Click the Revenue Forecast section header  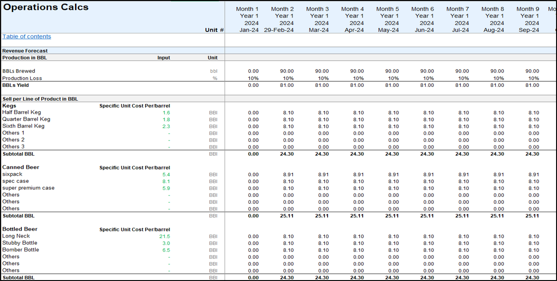25,51
